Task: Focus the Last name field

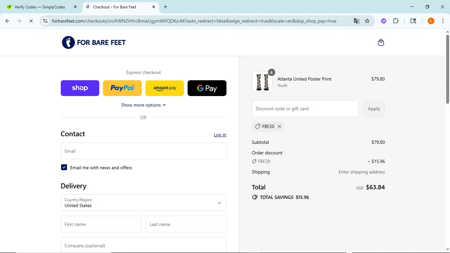Action: pyautogui.click(x=186, y=224)
